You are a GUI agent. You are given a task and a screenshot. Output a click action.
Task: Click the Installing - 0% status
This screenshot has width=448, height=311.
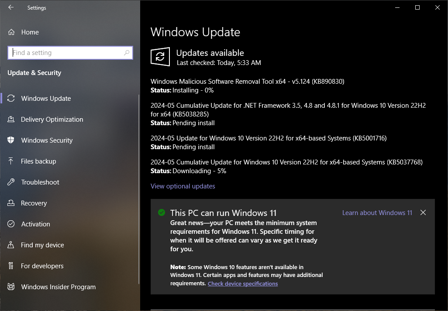(193, 90)
